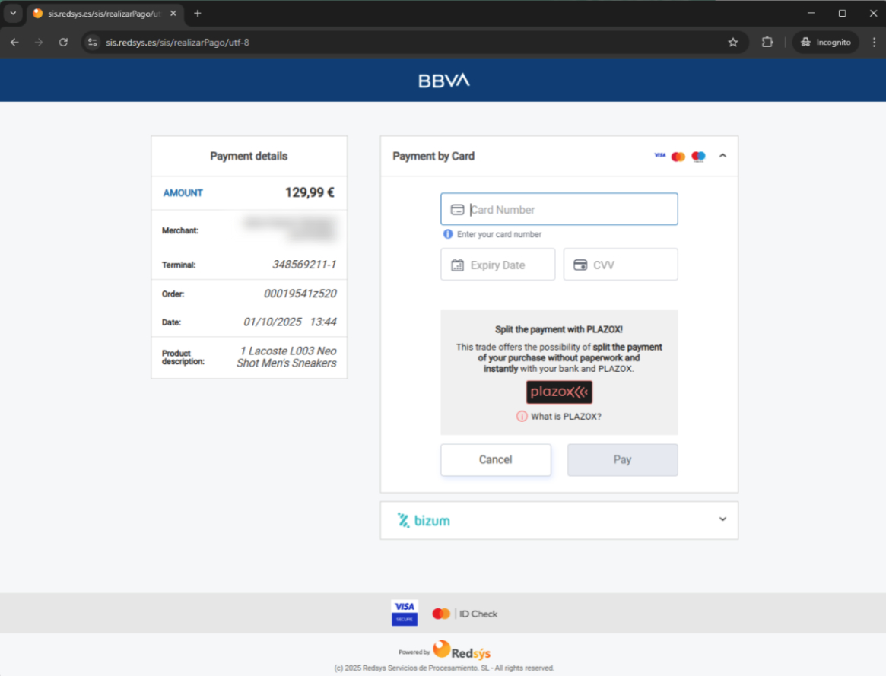
Task: Click the What is PLAZOX info icon
Action: (x=522, y=417)
